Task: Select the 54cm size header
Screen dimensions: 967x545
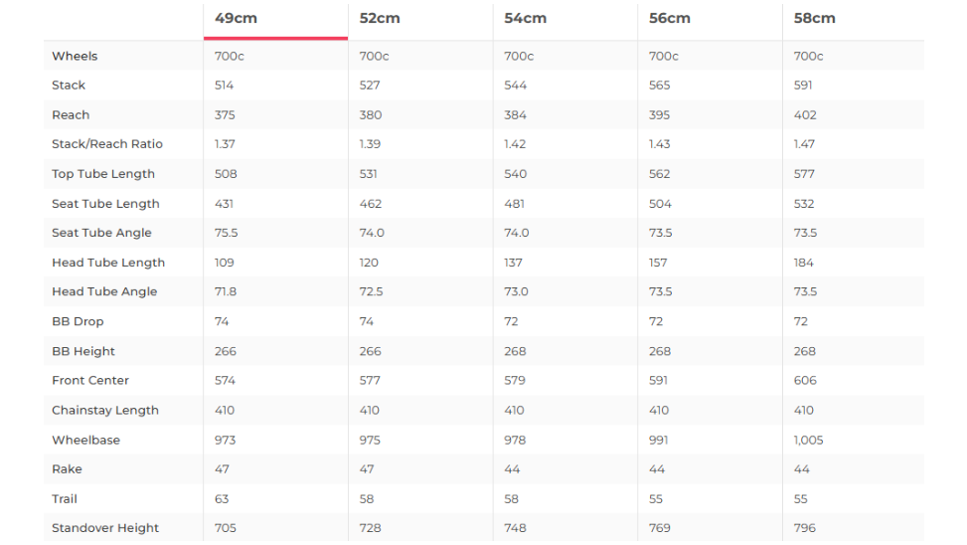Action: click(525, 19)
